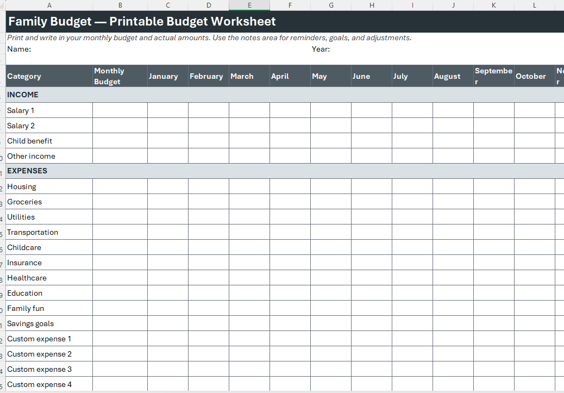Click May cell in Child benefit row

(x=331, y=141)
